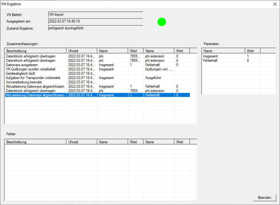
Task: Close the VN Ergebnis dialog window
Action: coord(275,4)
